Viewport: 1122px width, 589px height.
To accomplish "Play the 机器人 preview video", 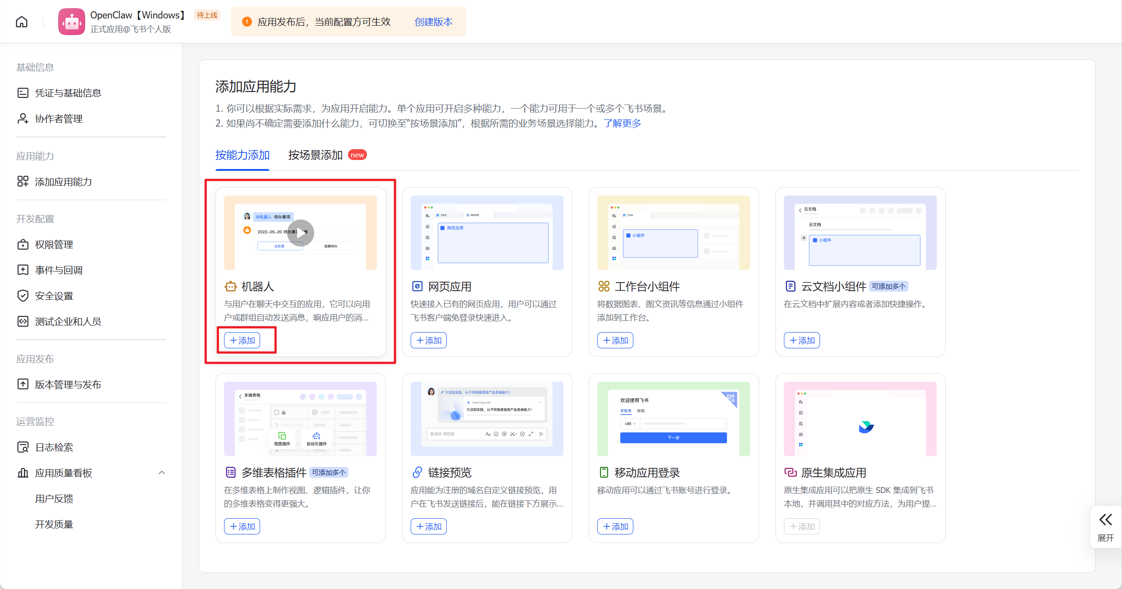I will point(301,233).
